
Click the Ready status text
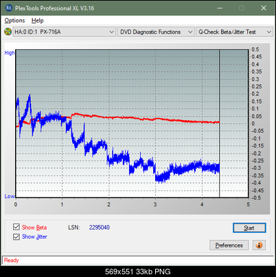pos(12,261)
